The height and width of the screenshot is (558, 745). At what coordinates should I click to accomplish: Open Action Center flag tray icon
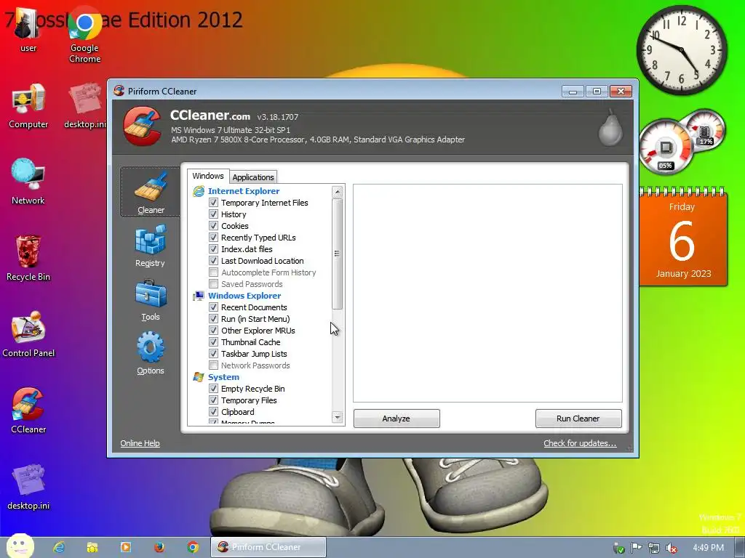[636, 548]
